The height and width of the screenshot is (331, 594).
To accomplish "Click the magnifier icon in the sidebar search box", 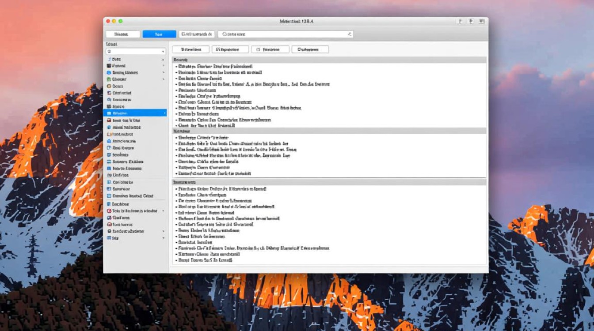I will 109,52.
